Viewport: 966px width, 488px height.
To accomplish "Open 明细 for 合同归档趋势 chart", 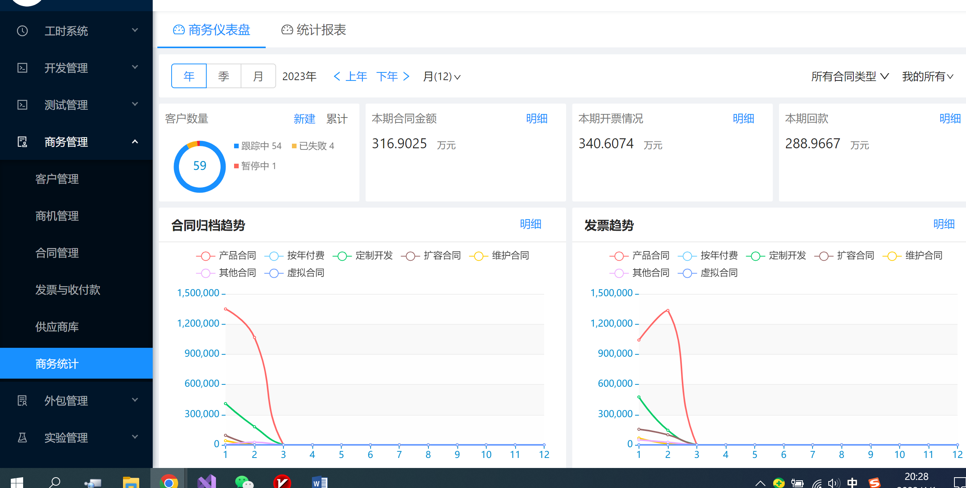I will point(531,224).
